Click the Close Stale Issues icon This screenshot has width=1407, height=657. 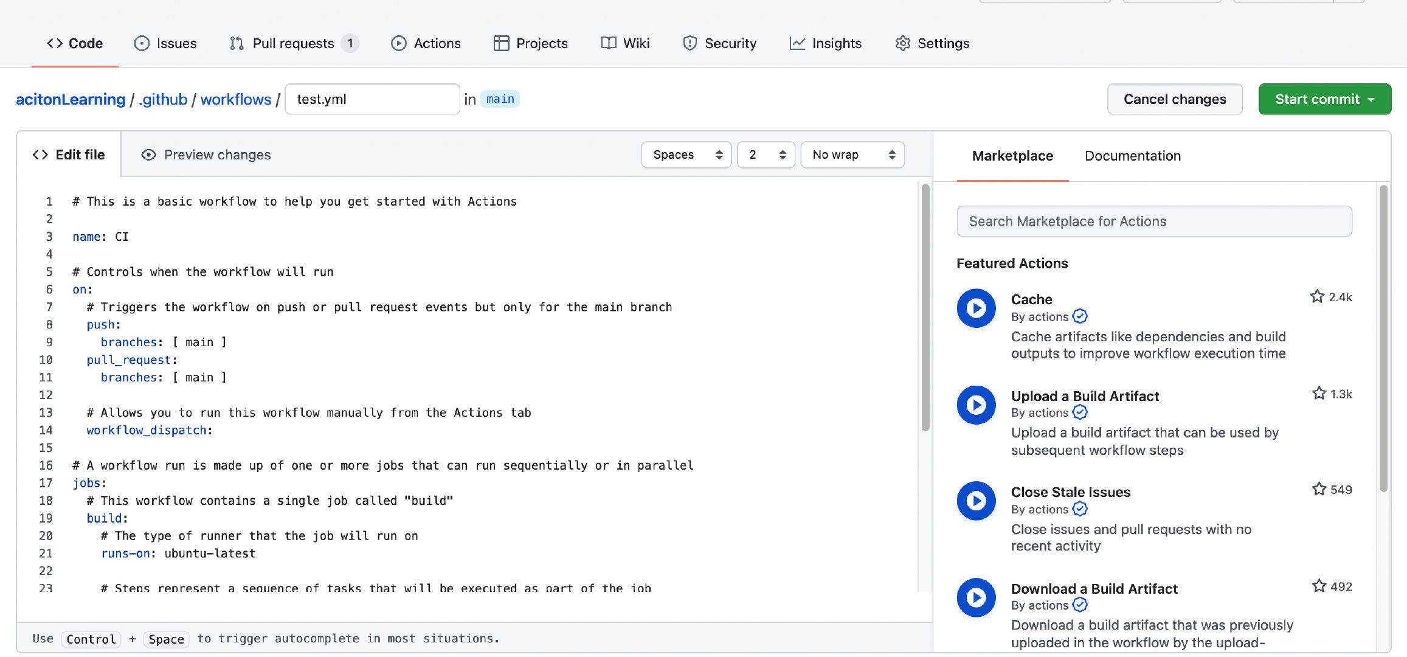[x=977, y=501]
